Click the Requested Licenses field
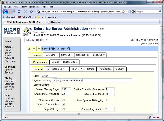The image size is (164, 121). [110, 94]
